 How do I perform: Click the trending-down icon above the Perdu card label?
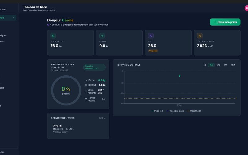point(102,36)
